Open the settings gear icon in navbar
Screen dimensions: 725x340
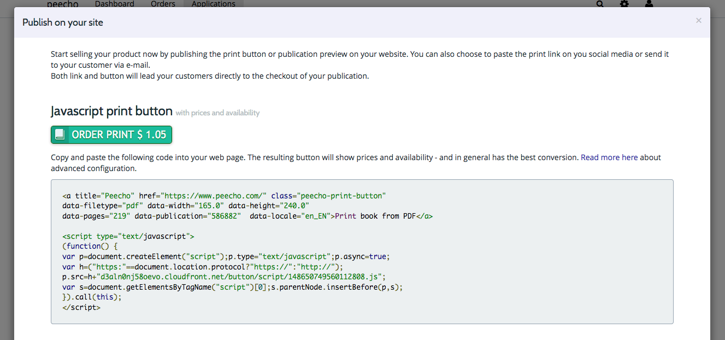tap(624, 4)
